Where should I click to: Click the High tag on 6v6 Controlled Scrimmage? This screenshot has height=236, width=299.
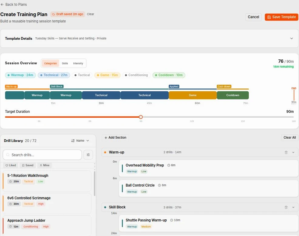[41, 204]
